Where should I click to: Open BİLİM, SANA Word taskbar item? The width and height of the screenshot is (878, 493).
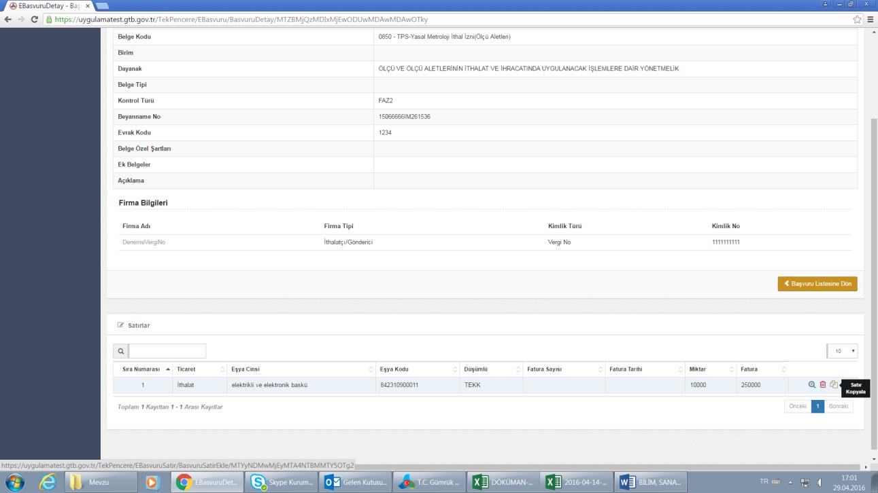[x=652, y=481]
